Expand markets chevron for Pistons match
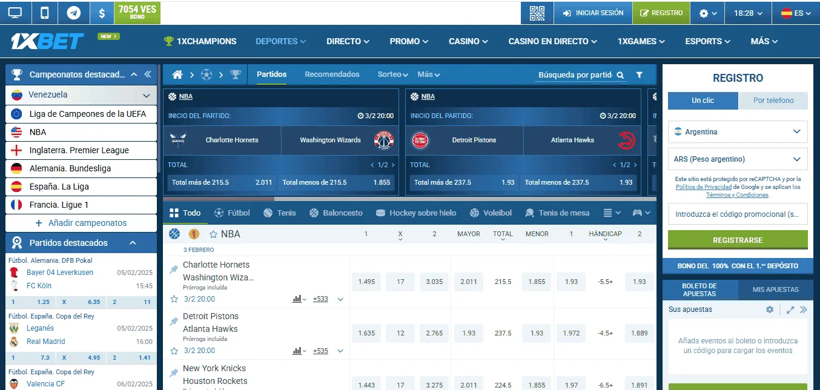 click(340, 351)
